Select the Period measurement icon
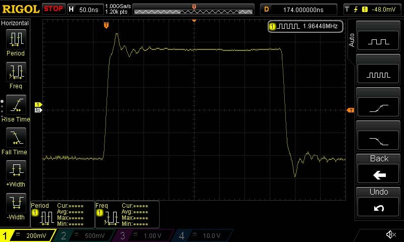Image resolution: width=404 pixels, height=242 pixels. tap(16, 39)
